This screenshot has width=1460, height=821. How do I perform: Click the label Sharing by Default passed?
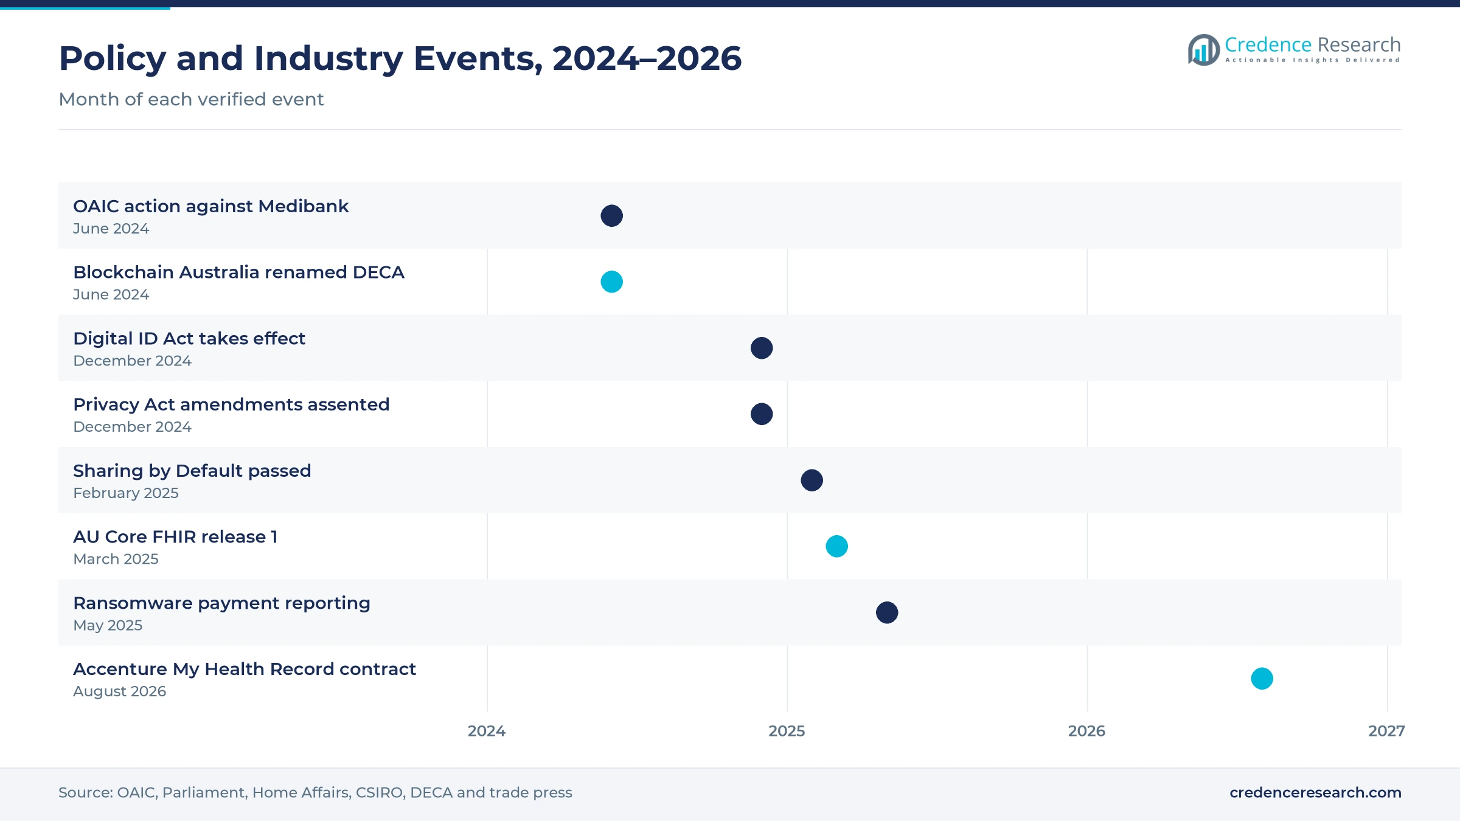point(192,471)
